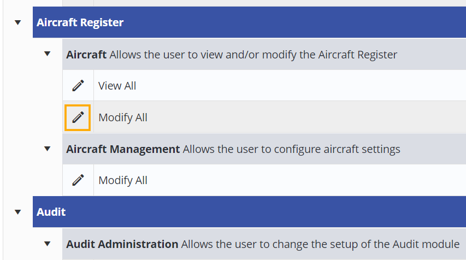The image size is (466, 260).
Task: Choose Modify All label under Aircraft
Action: tap(122, 117)
